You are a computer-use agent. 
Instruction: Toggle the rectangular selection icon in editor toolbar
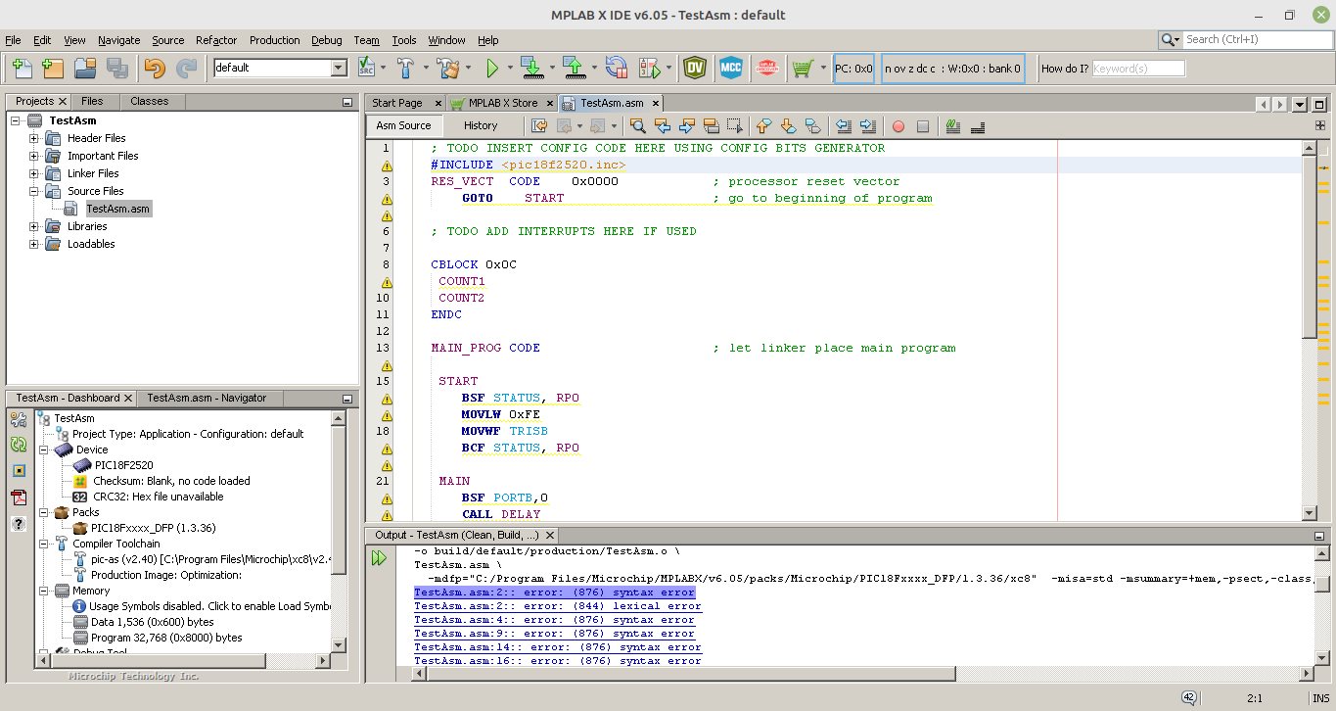point(734,125)
